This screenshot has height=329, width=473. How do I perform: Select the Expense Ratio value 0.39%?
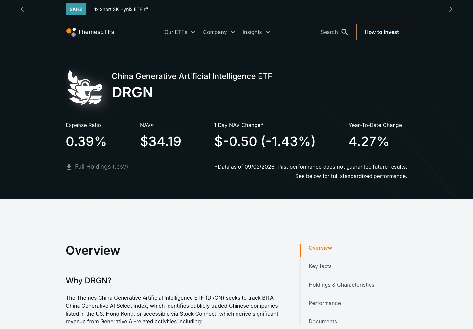click(86, 141)
